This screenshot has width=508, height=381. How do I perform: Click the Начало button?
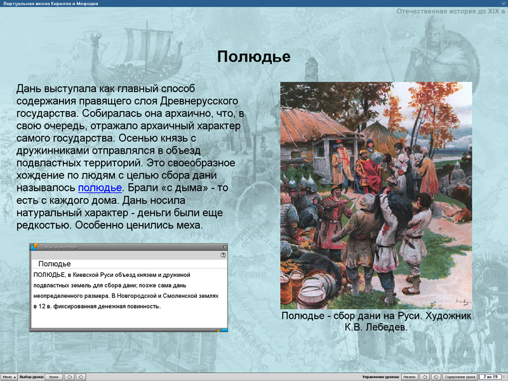click(x=410, y=377)
